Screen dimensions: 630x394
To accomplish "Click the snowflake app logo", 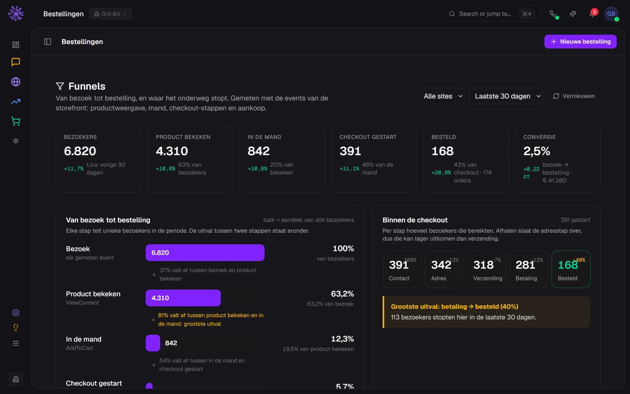I will tap(16, 13).
